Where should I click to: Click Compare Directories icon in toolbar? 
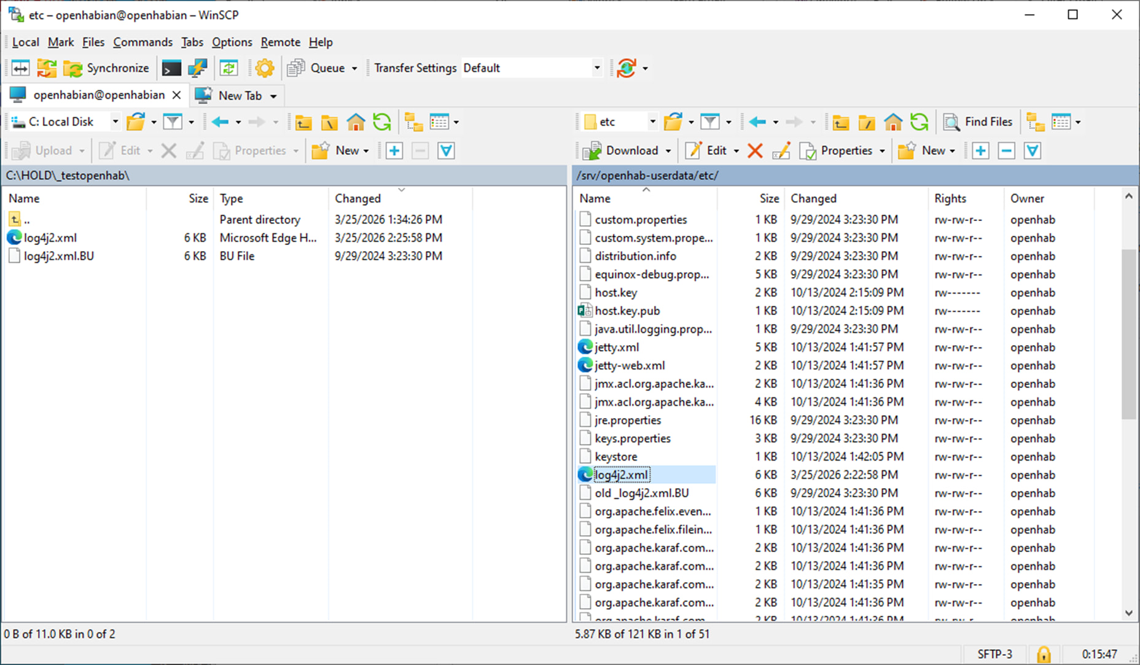tap(20, 68)
